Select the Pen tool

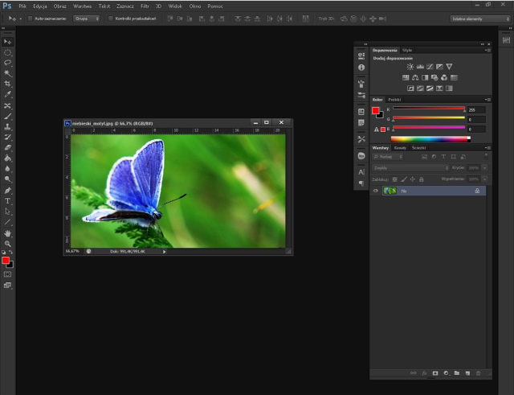pyautogui.click(x=7, y=191)
